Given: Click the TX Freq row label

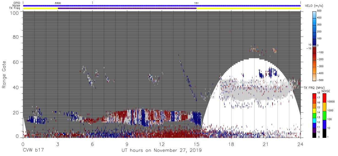Looking at the screenshot, I should point(15,8).
